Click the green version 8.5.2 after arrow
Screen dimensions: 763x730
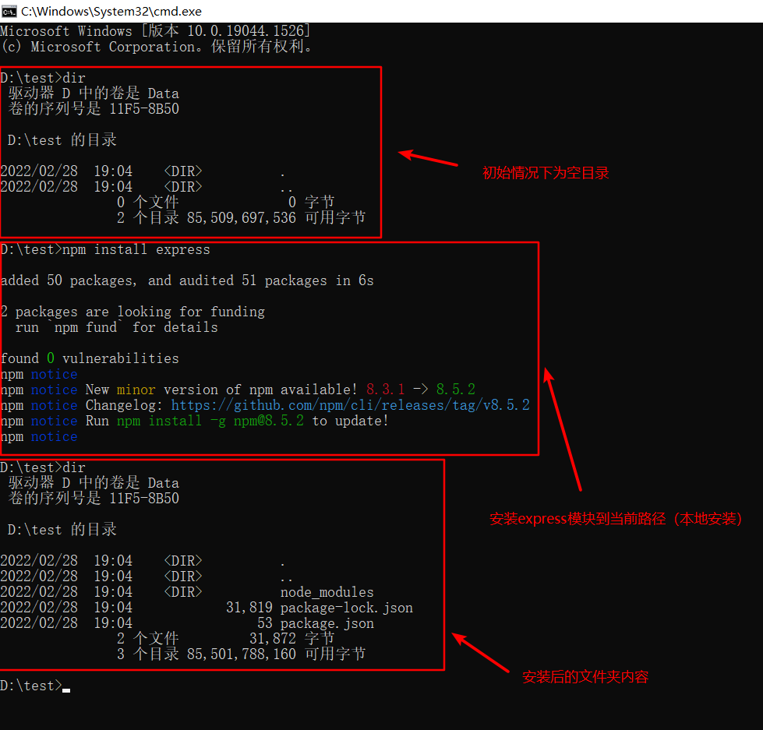click(455, 390)
